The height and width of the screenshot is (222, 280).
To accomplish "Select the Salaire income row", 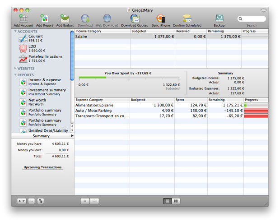I will coord(171,37).
